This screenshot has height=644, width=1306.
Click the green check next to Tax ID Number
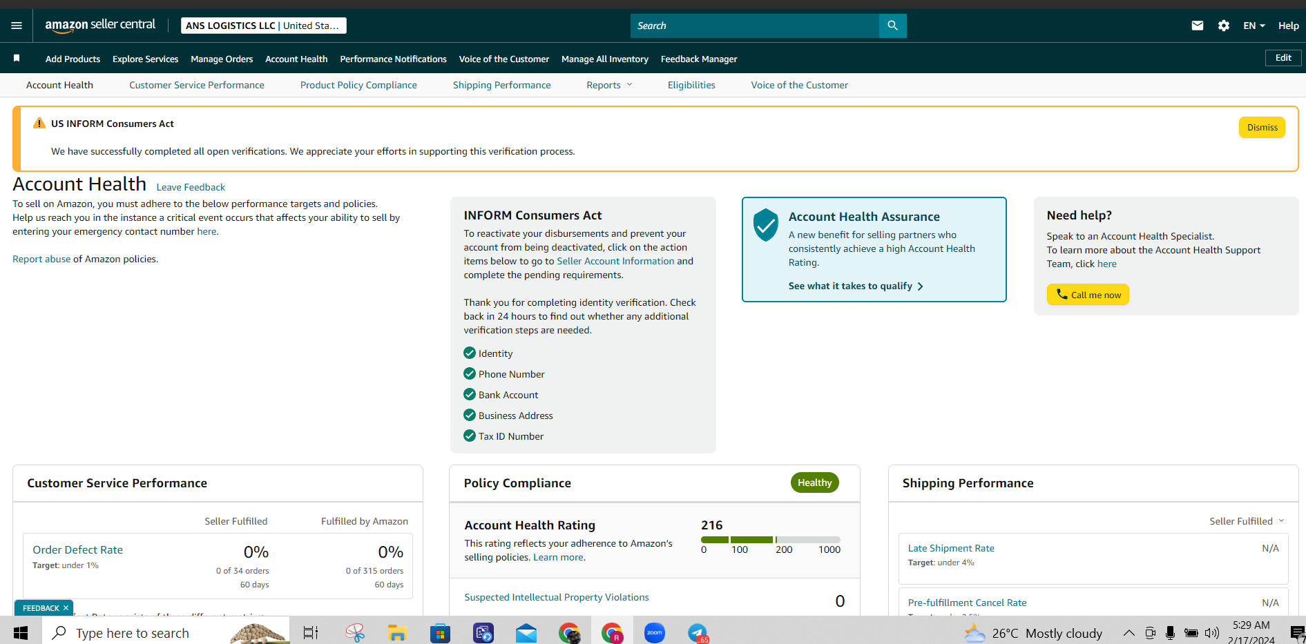click(470, 436)
